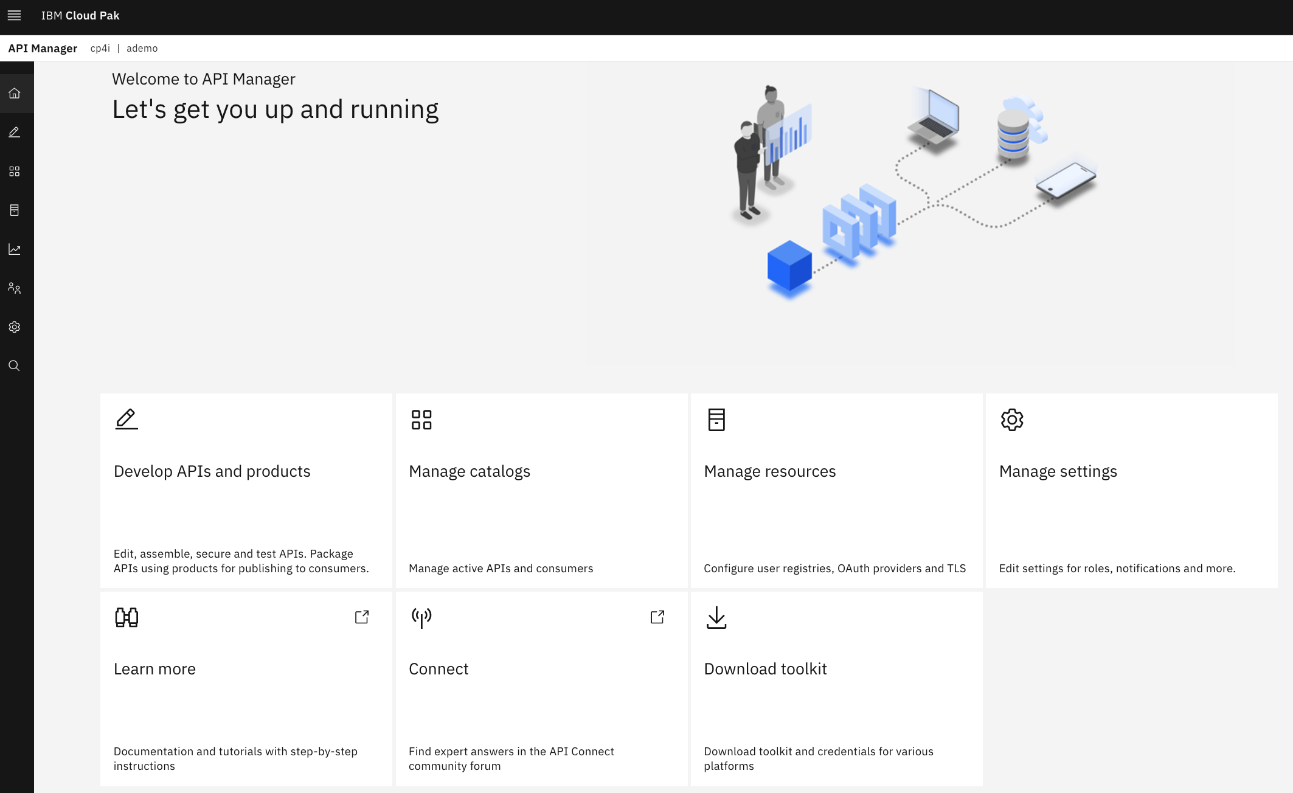Open the Develop pencil icon in the sidebar
Image resolution: width=1293 pixels, height=793 pixels.
[x=13, y=132]
